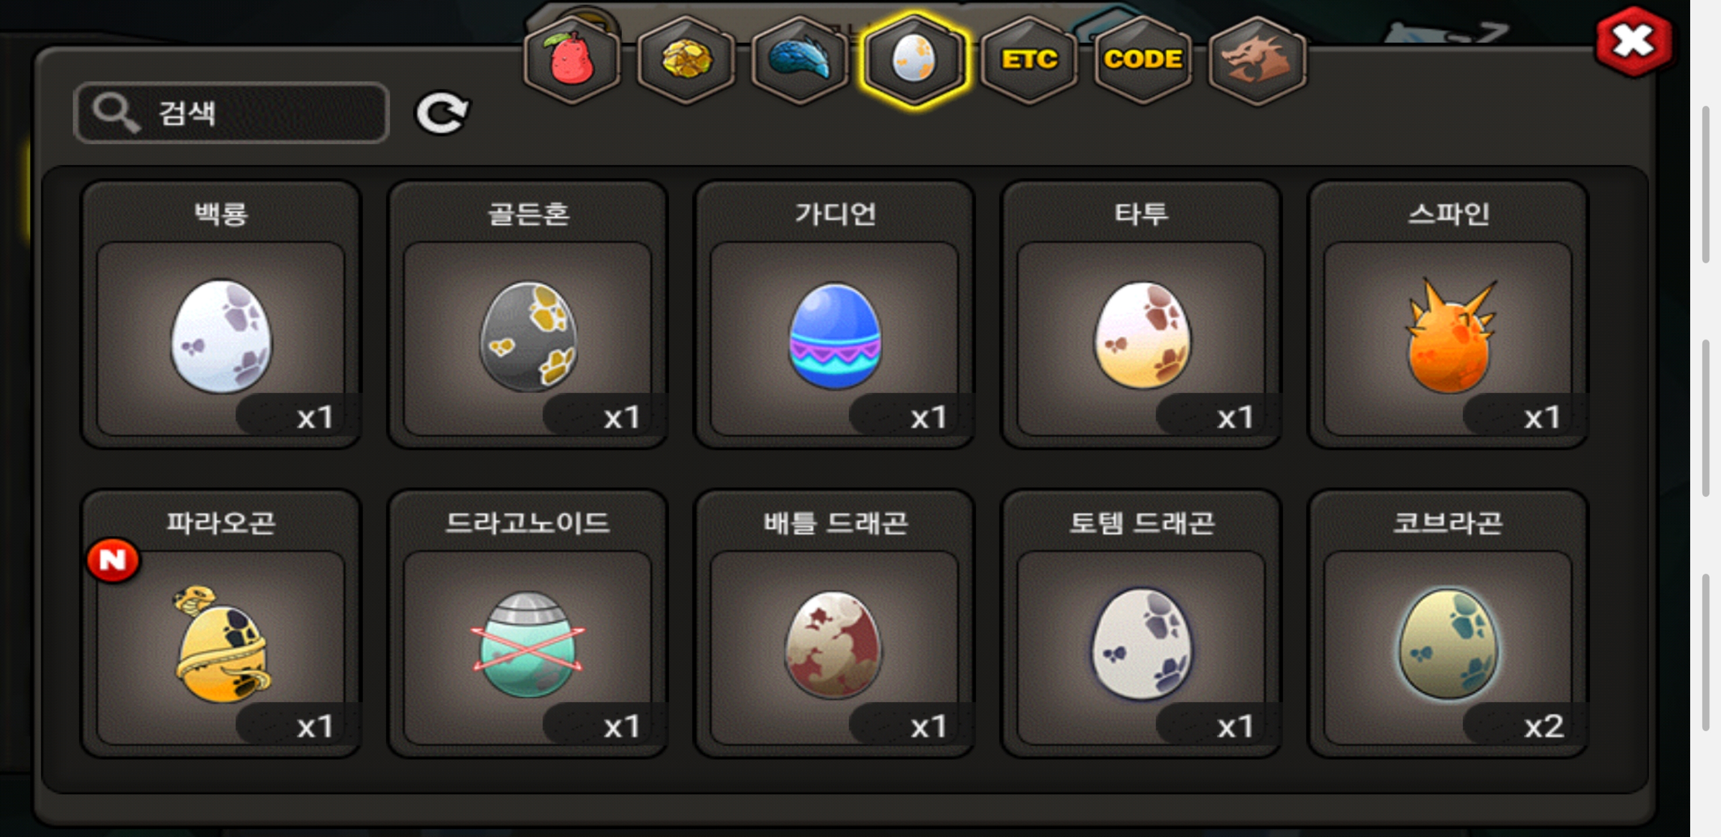Click the 검색 search input field

click(231, 112)
